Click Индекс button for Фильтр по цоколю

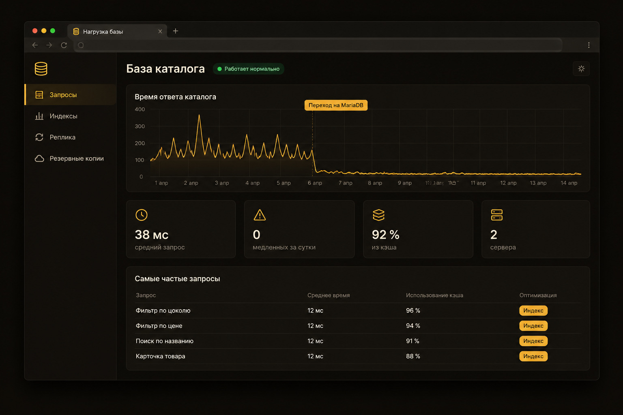533,311
